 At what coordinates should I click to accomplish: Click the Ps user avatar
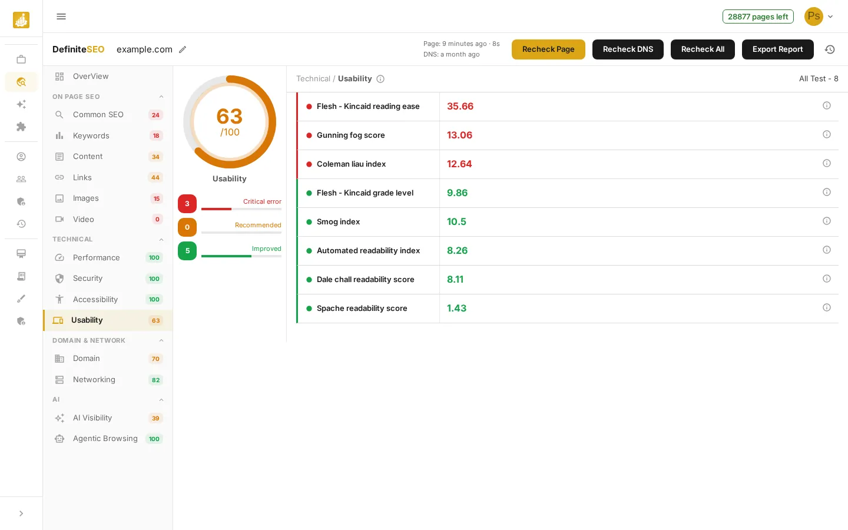point(813,16)
